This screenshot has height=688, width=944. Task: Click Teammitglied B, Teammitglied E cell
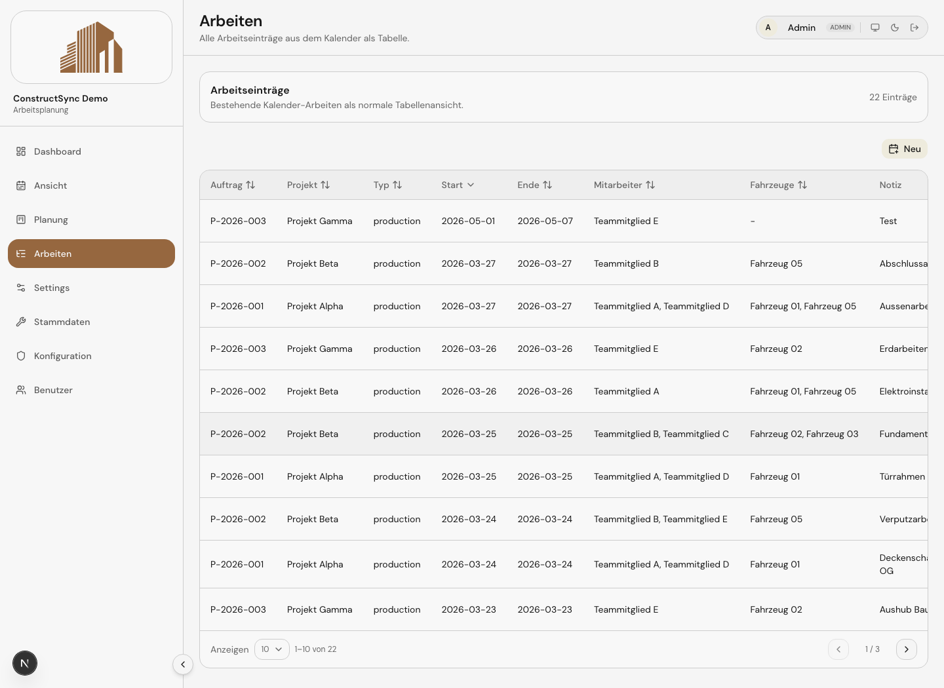[660, 519]
